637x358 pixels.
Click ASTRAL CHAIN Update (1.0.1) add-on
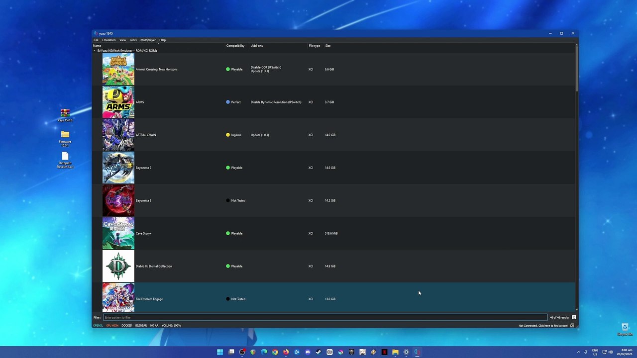click(x=260, y=135)
